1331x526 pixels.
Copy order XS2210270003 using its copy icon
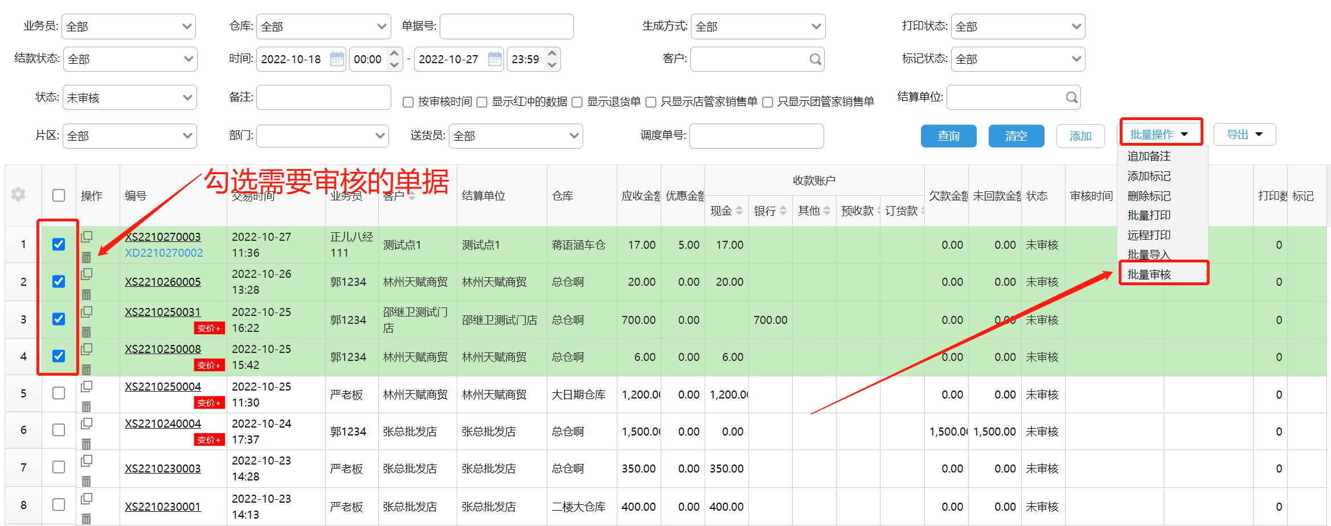pyautogui.click(x=87, y=236)
